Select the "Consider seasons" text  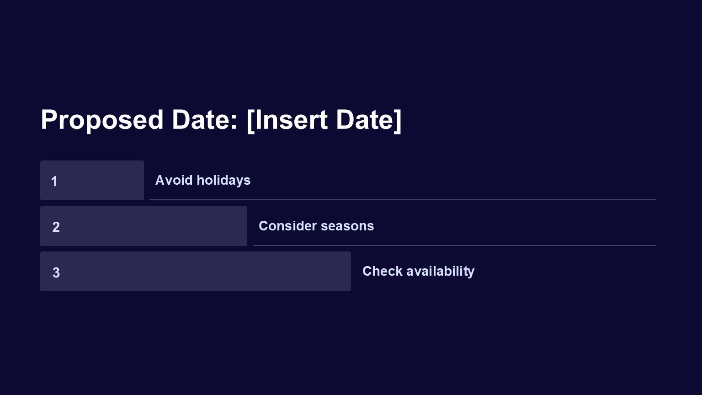coord(316,226)
